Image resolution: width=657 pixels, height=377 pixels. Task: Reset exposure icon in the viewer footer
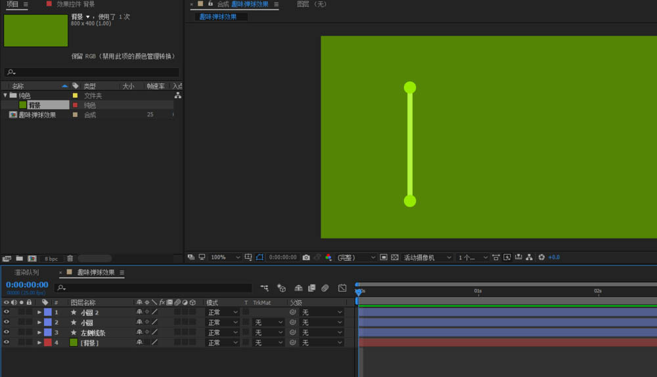tap(541, 257)
